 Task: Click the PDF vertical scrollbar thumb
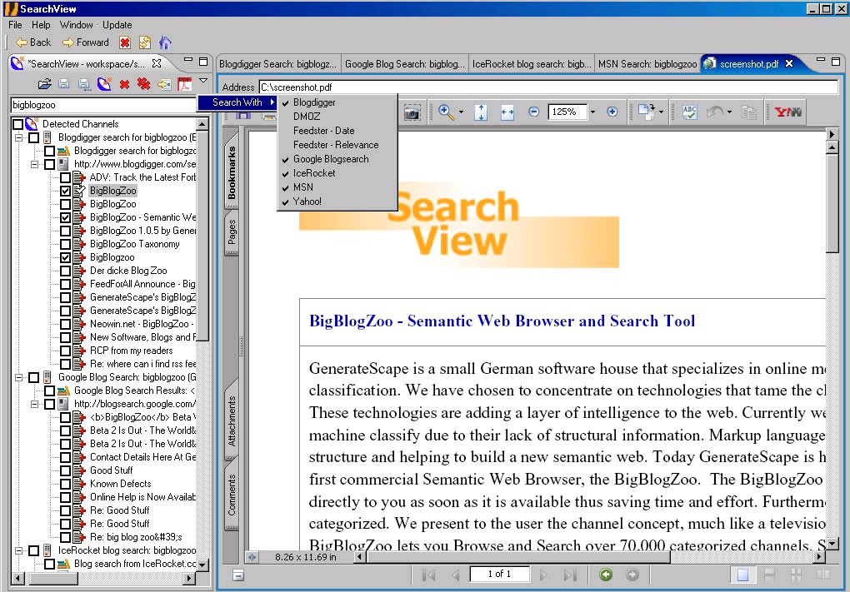point(832,203)
